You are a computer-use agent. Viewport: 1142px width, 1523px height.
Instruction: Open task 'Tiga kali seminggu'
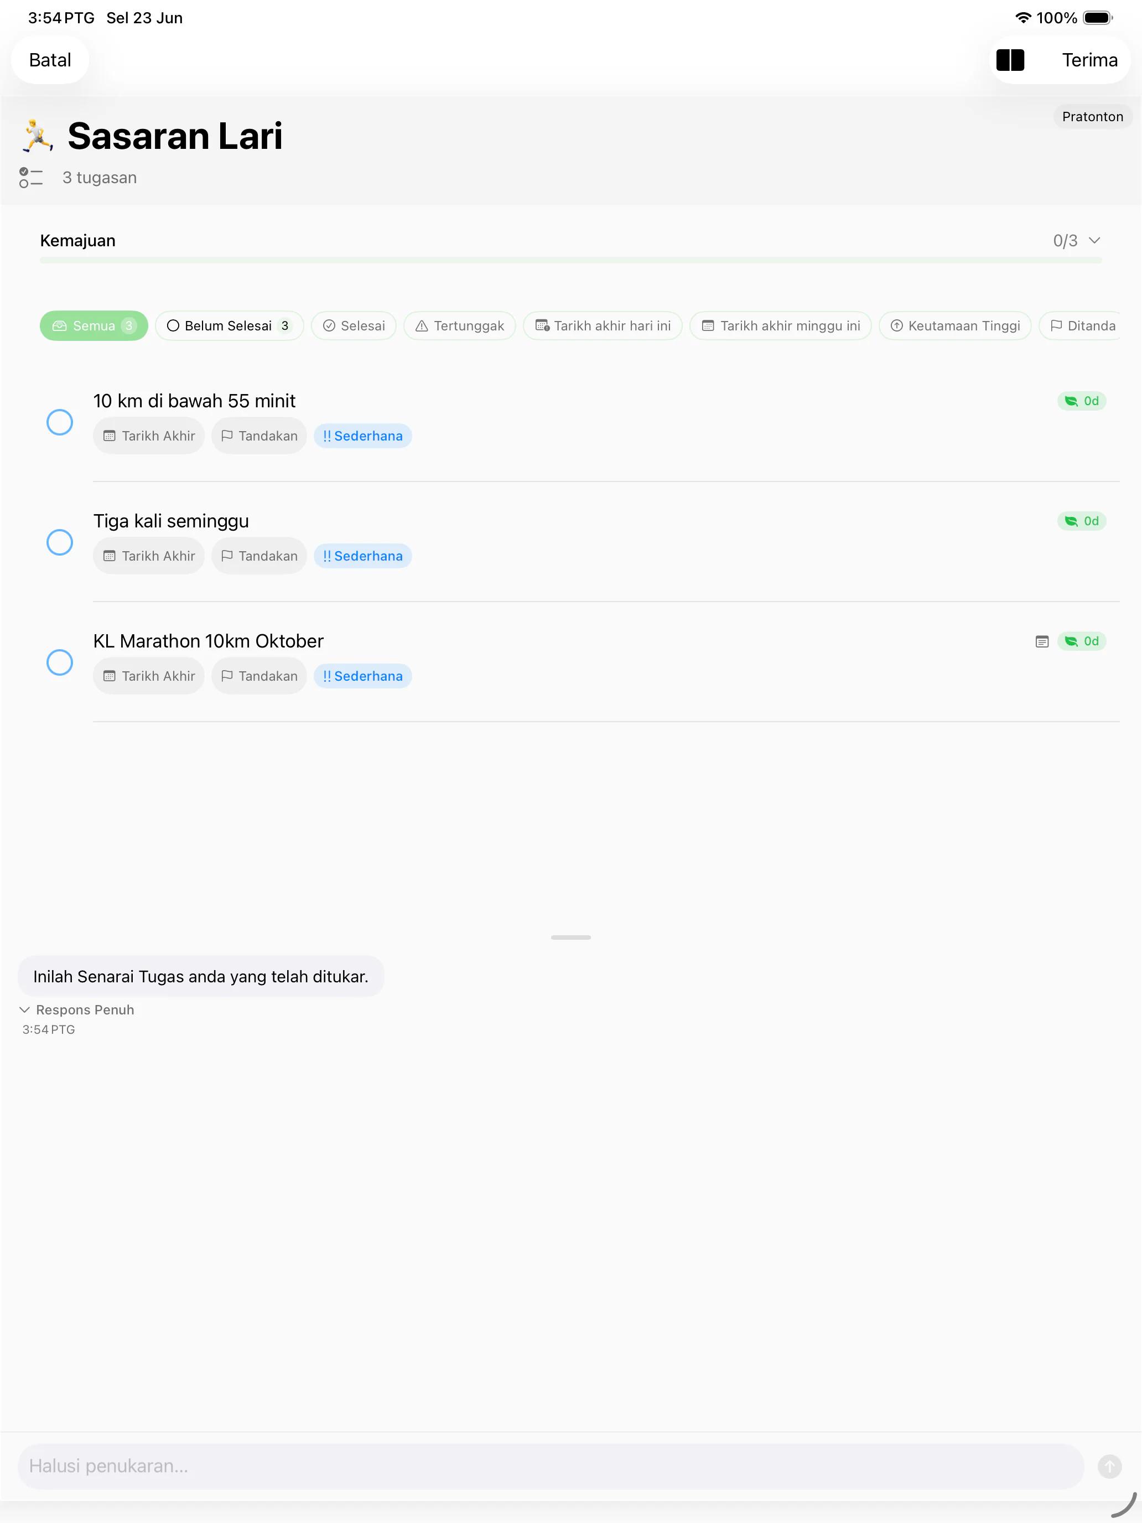point(172,521)
